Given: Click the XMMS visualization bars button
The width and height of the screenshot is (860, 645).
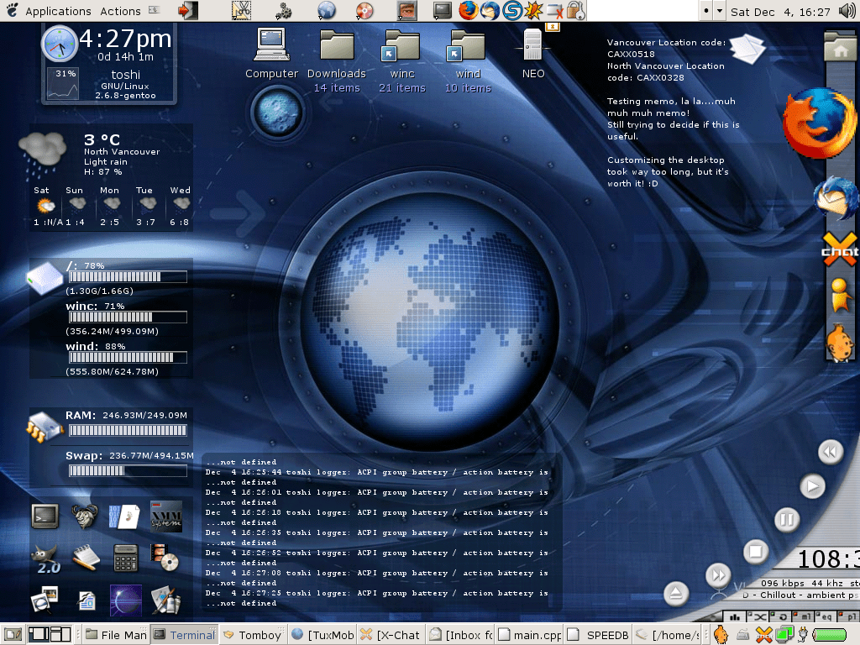Looking at the screenshot, I should coord(734,617).
